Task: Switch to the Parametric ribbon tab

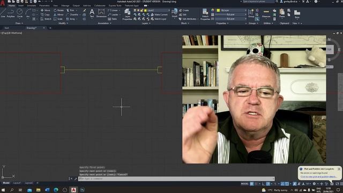Action: tap(44, 6)
